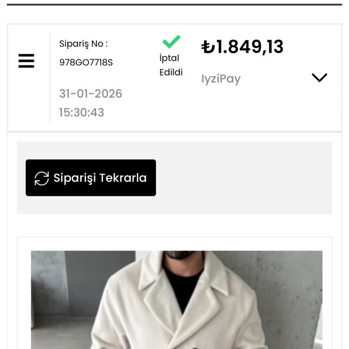
Task: Click the order date 31-01-2026
Action: click(90, 94)
